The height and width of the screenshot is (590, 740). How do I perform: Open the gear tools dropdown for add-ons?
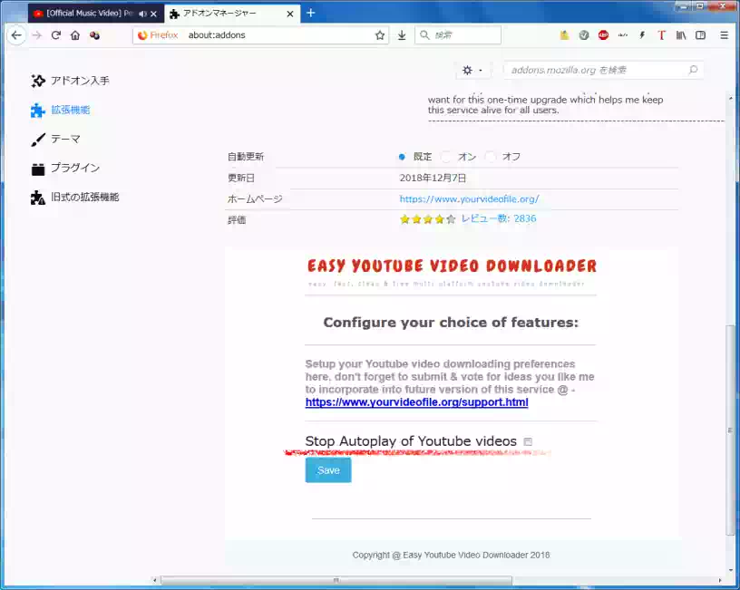tap(472, 71)
